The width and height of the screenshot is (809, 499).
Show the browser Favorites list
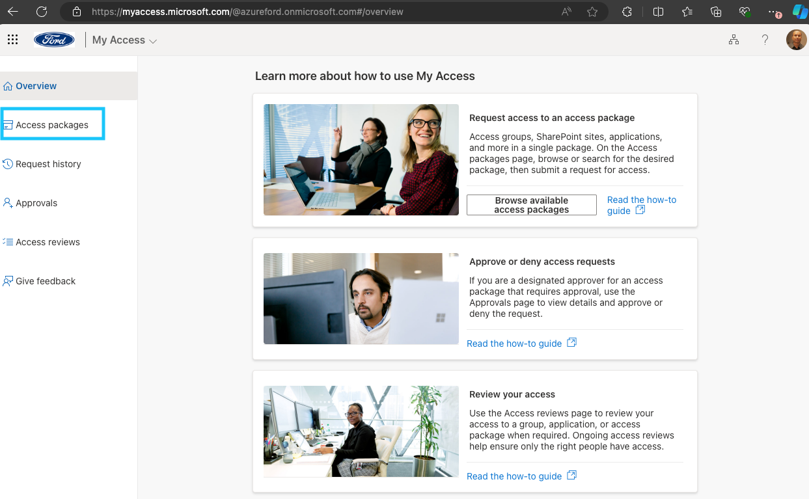687,12
